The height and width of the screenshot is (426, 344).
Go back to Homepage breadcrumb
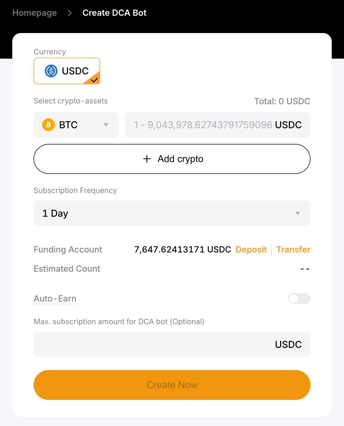(x=35, y=13)
